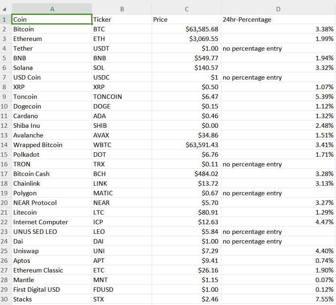This screenshot has height=305, width=336.
Task: Click DAI's 'no percentage entry' cell
Action: click(x=278, y=241)
